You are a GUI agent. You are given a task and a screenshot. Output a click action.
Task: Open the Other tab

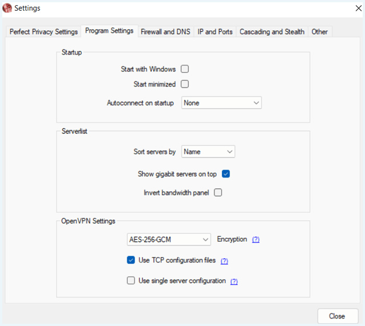click(x=319, y=32)
